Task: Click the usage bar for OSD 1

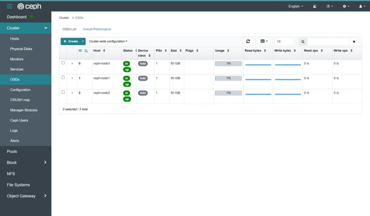Action: point(228,78)
